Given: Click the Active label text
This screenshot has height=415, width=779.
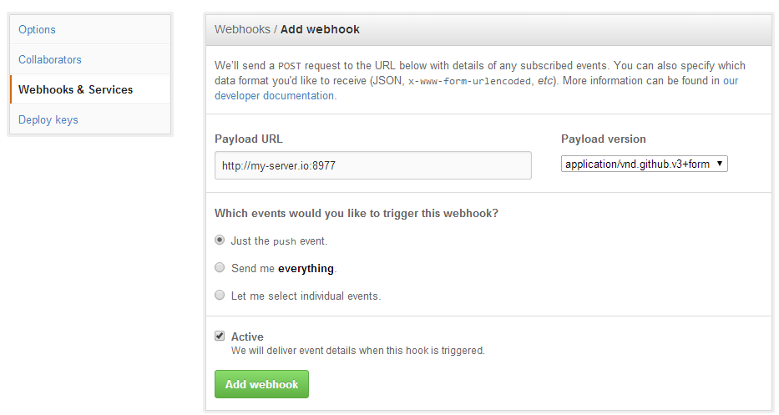Looking at the screenshot, I should (247, 337).
